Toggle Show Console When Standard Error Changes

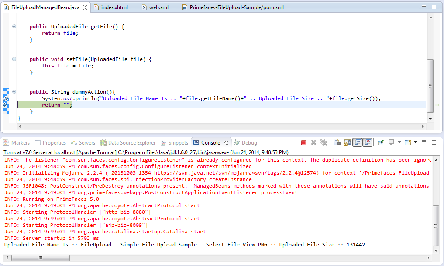click(368, 142)
